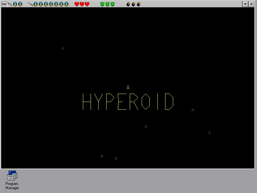Minimize the Hyperoid window with down arrow
The width and height of the screenshot is (257, 193).
coord(245,4)
